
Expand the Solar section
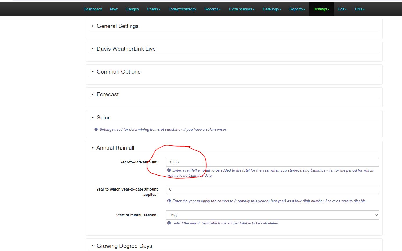(x=103, y=118)
